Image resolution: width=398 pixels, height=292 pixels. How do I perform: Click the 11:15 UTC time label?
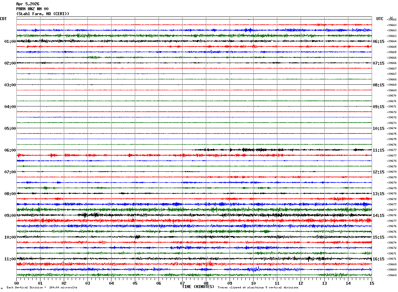click(379, 150)
